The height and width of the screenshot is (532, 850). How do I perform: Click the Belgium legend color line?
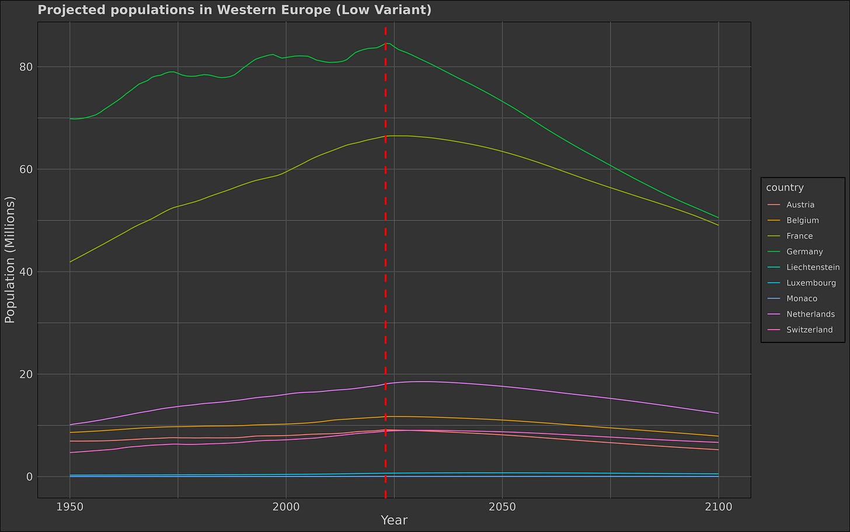[x=774, y=220]
